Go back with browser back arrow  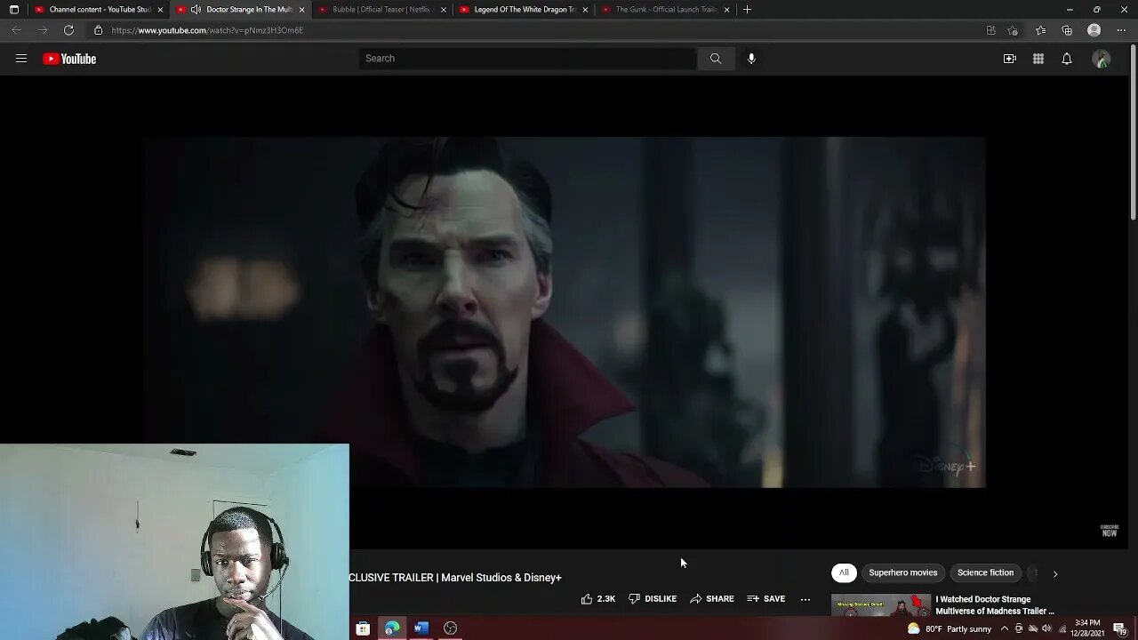click(x=16, y=30)
